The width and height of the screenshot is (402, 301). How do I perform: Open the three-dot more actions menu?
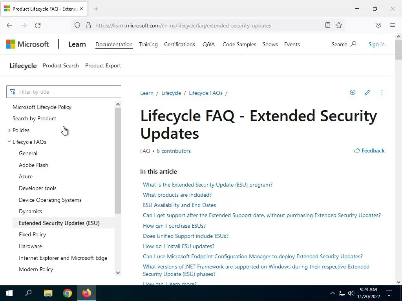coord(382,92)
